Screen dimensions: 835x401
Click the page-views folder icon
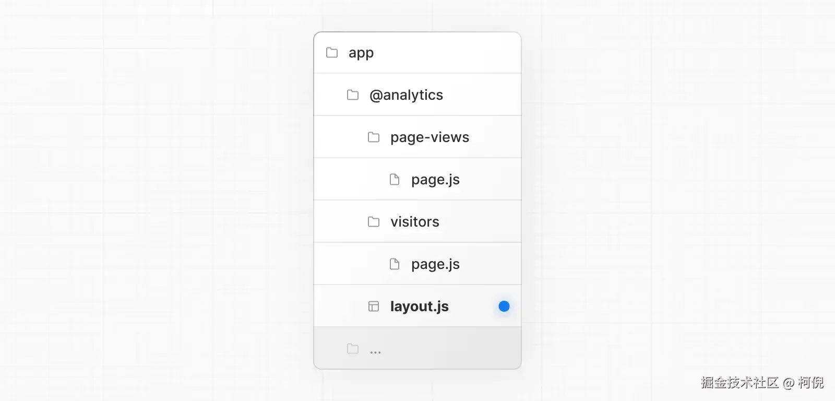(x=374, y=137)
